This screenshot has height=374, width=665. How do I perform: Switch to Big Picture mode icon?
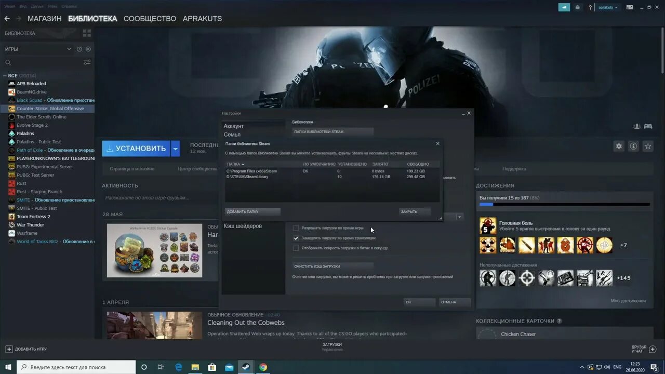pyautogui.click(x=629, y=7)
